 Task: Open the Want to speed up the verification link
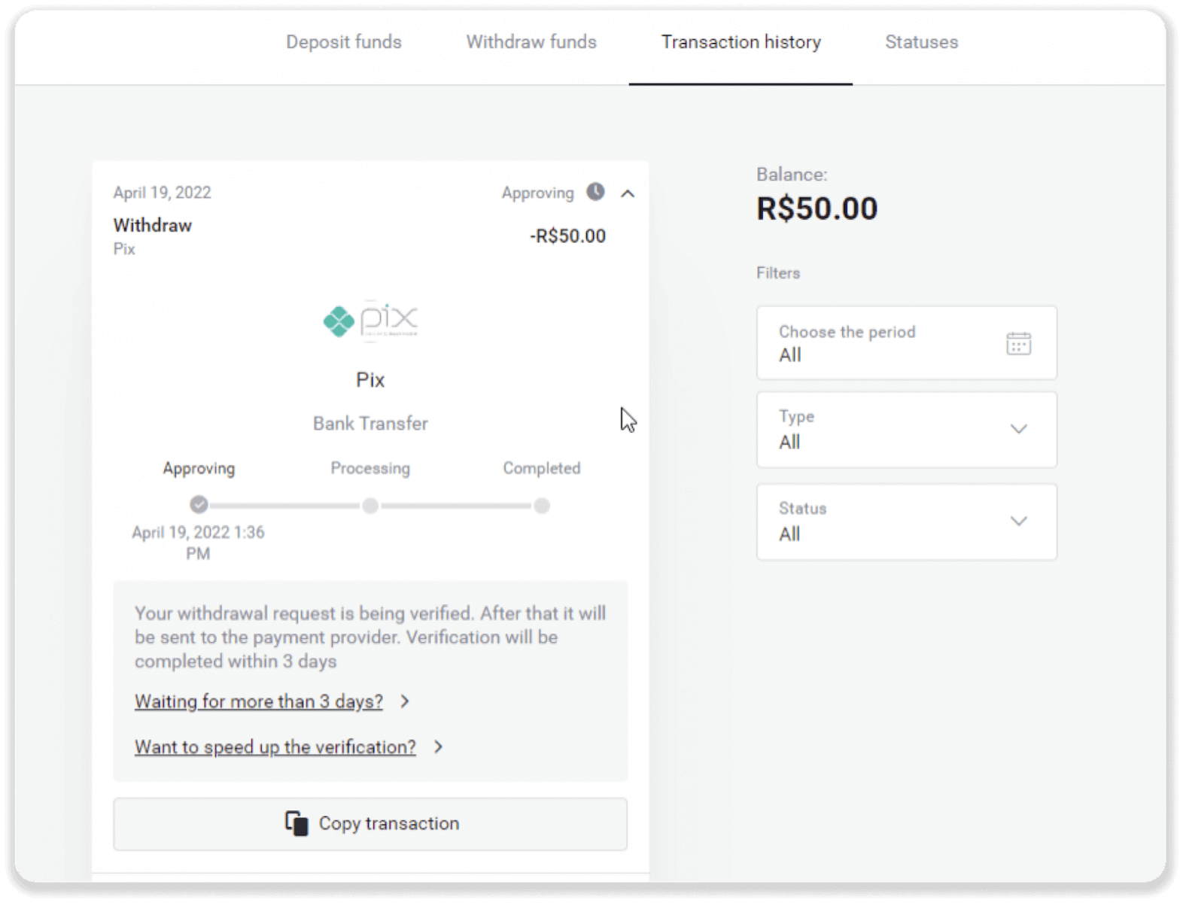[x=275, y=746]
